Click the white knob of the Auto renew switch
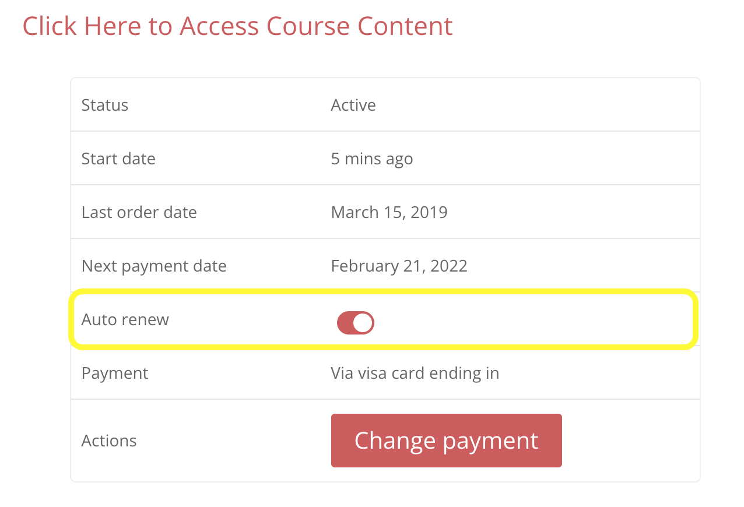 (x=363, y=323)
